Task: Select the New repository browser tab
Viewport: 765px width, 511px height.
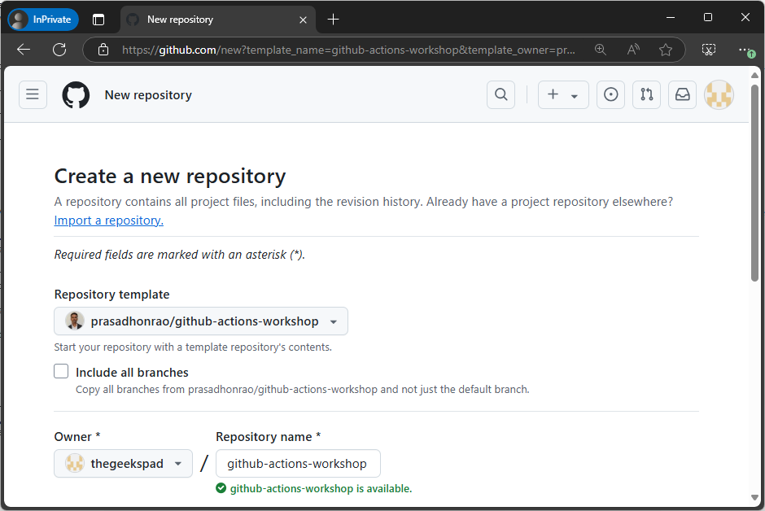Action: 217,20
